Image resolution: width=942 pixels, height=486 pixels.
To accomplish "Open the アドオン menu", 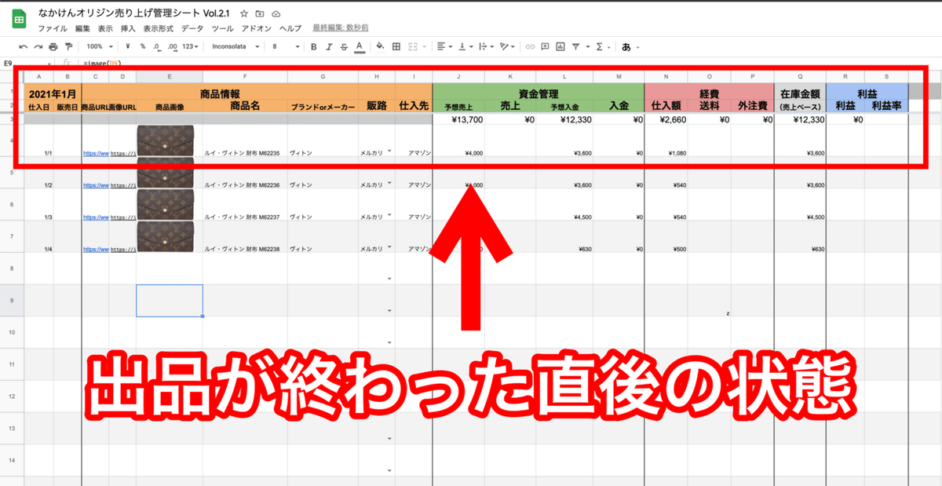I will 257,27.
